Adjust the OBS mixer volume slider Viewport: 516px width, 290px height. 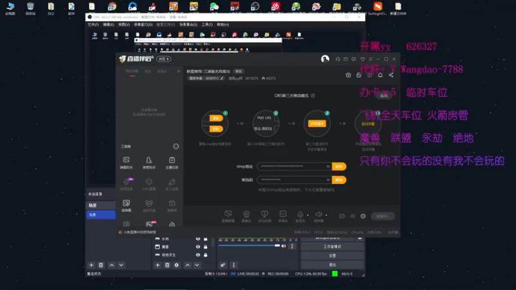[x=249, y=246]
